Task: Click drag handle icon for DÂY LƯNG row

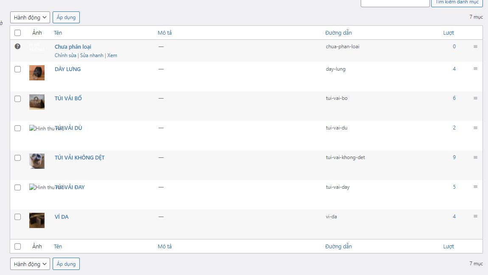Action: 475,69
